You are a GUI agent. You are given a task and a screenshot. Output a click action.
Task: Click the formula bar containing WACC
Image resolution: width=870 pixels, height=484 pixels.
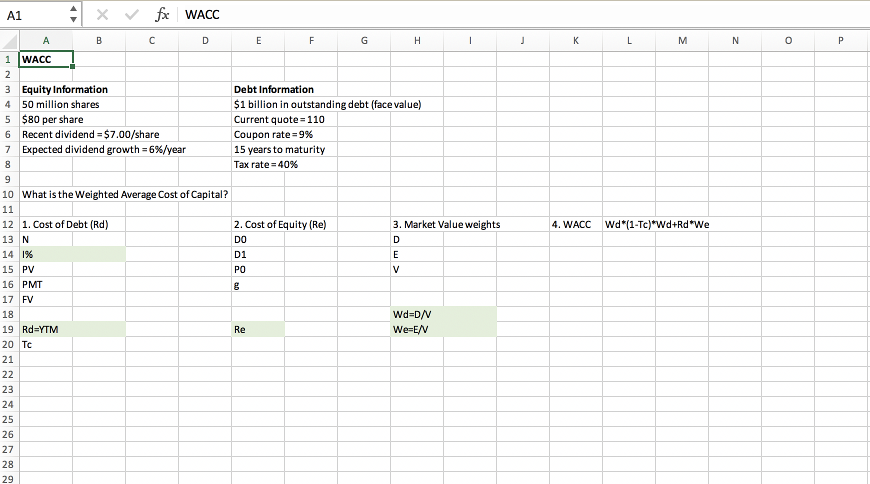[x=525, y=15]
